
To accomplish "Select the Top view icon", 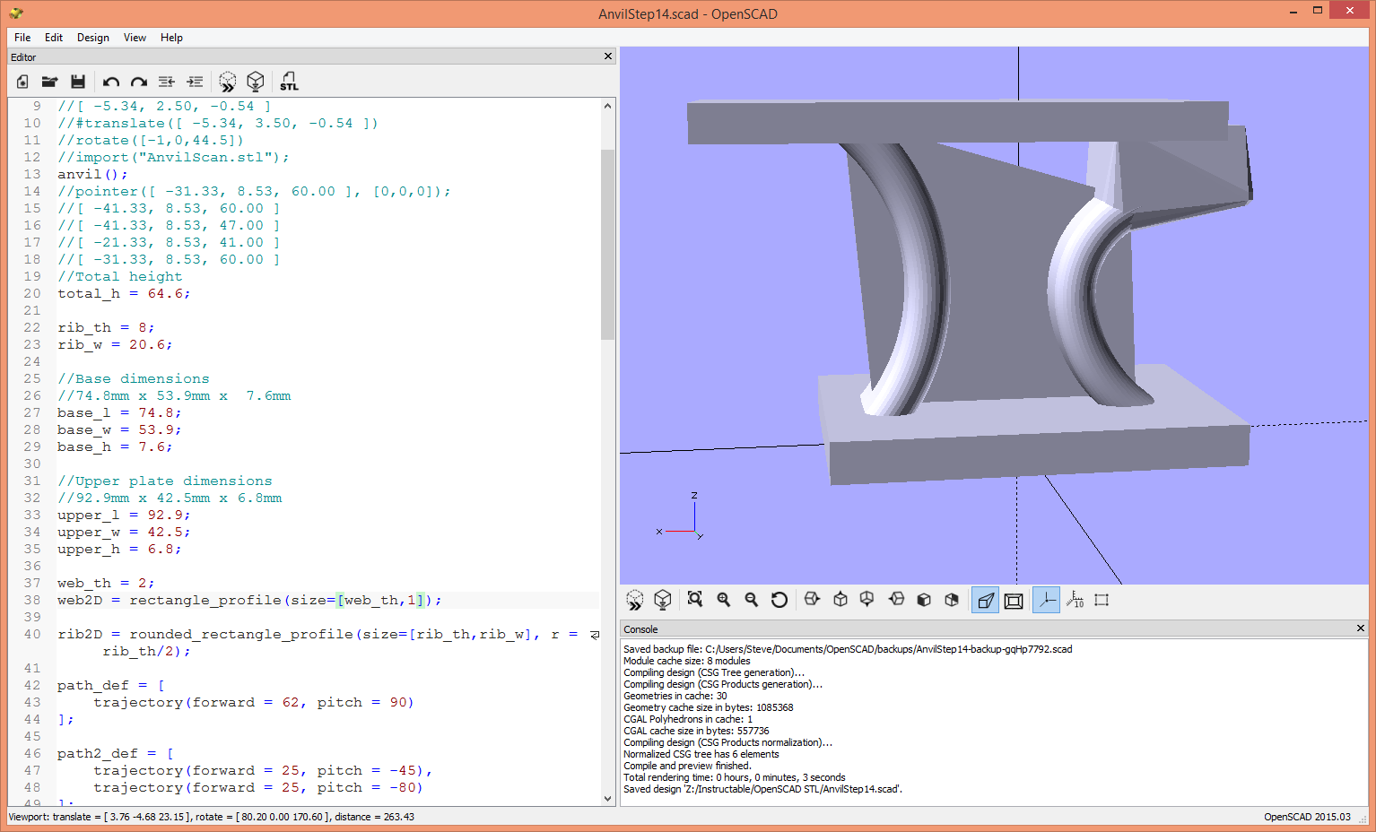I will coord(840,599).
